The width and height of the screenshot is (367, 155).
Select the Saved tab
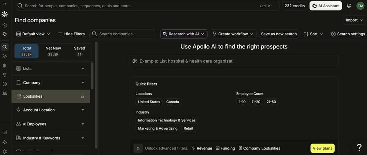pyautogui.click(x=80, y=51)
